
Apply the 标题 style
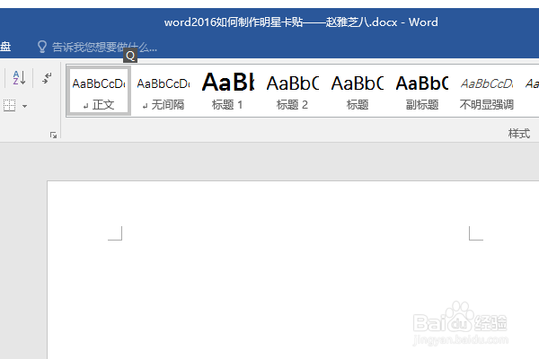click(358, 91)
